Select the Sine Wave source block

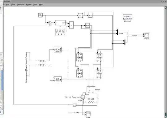(x=41, y=15)
